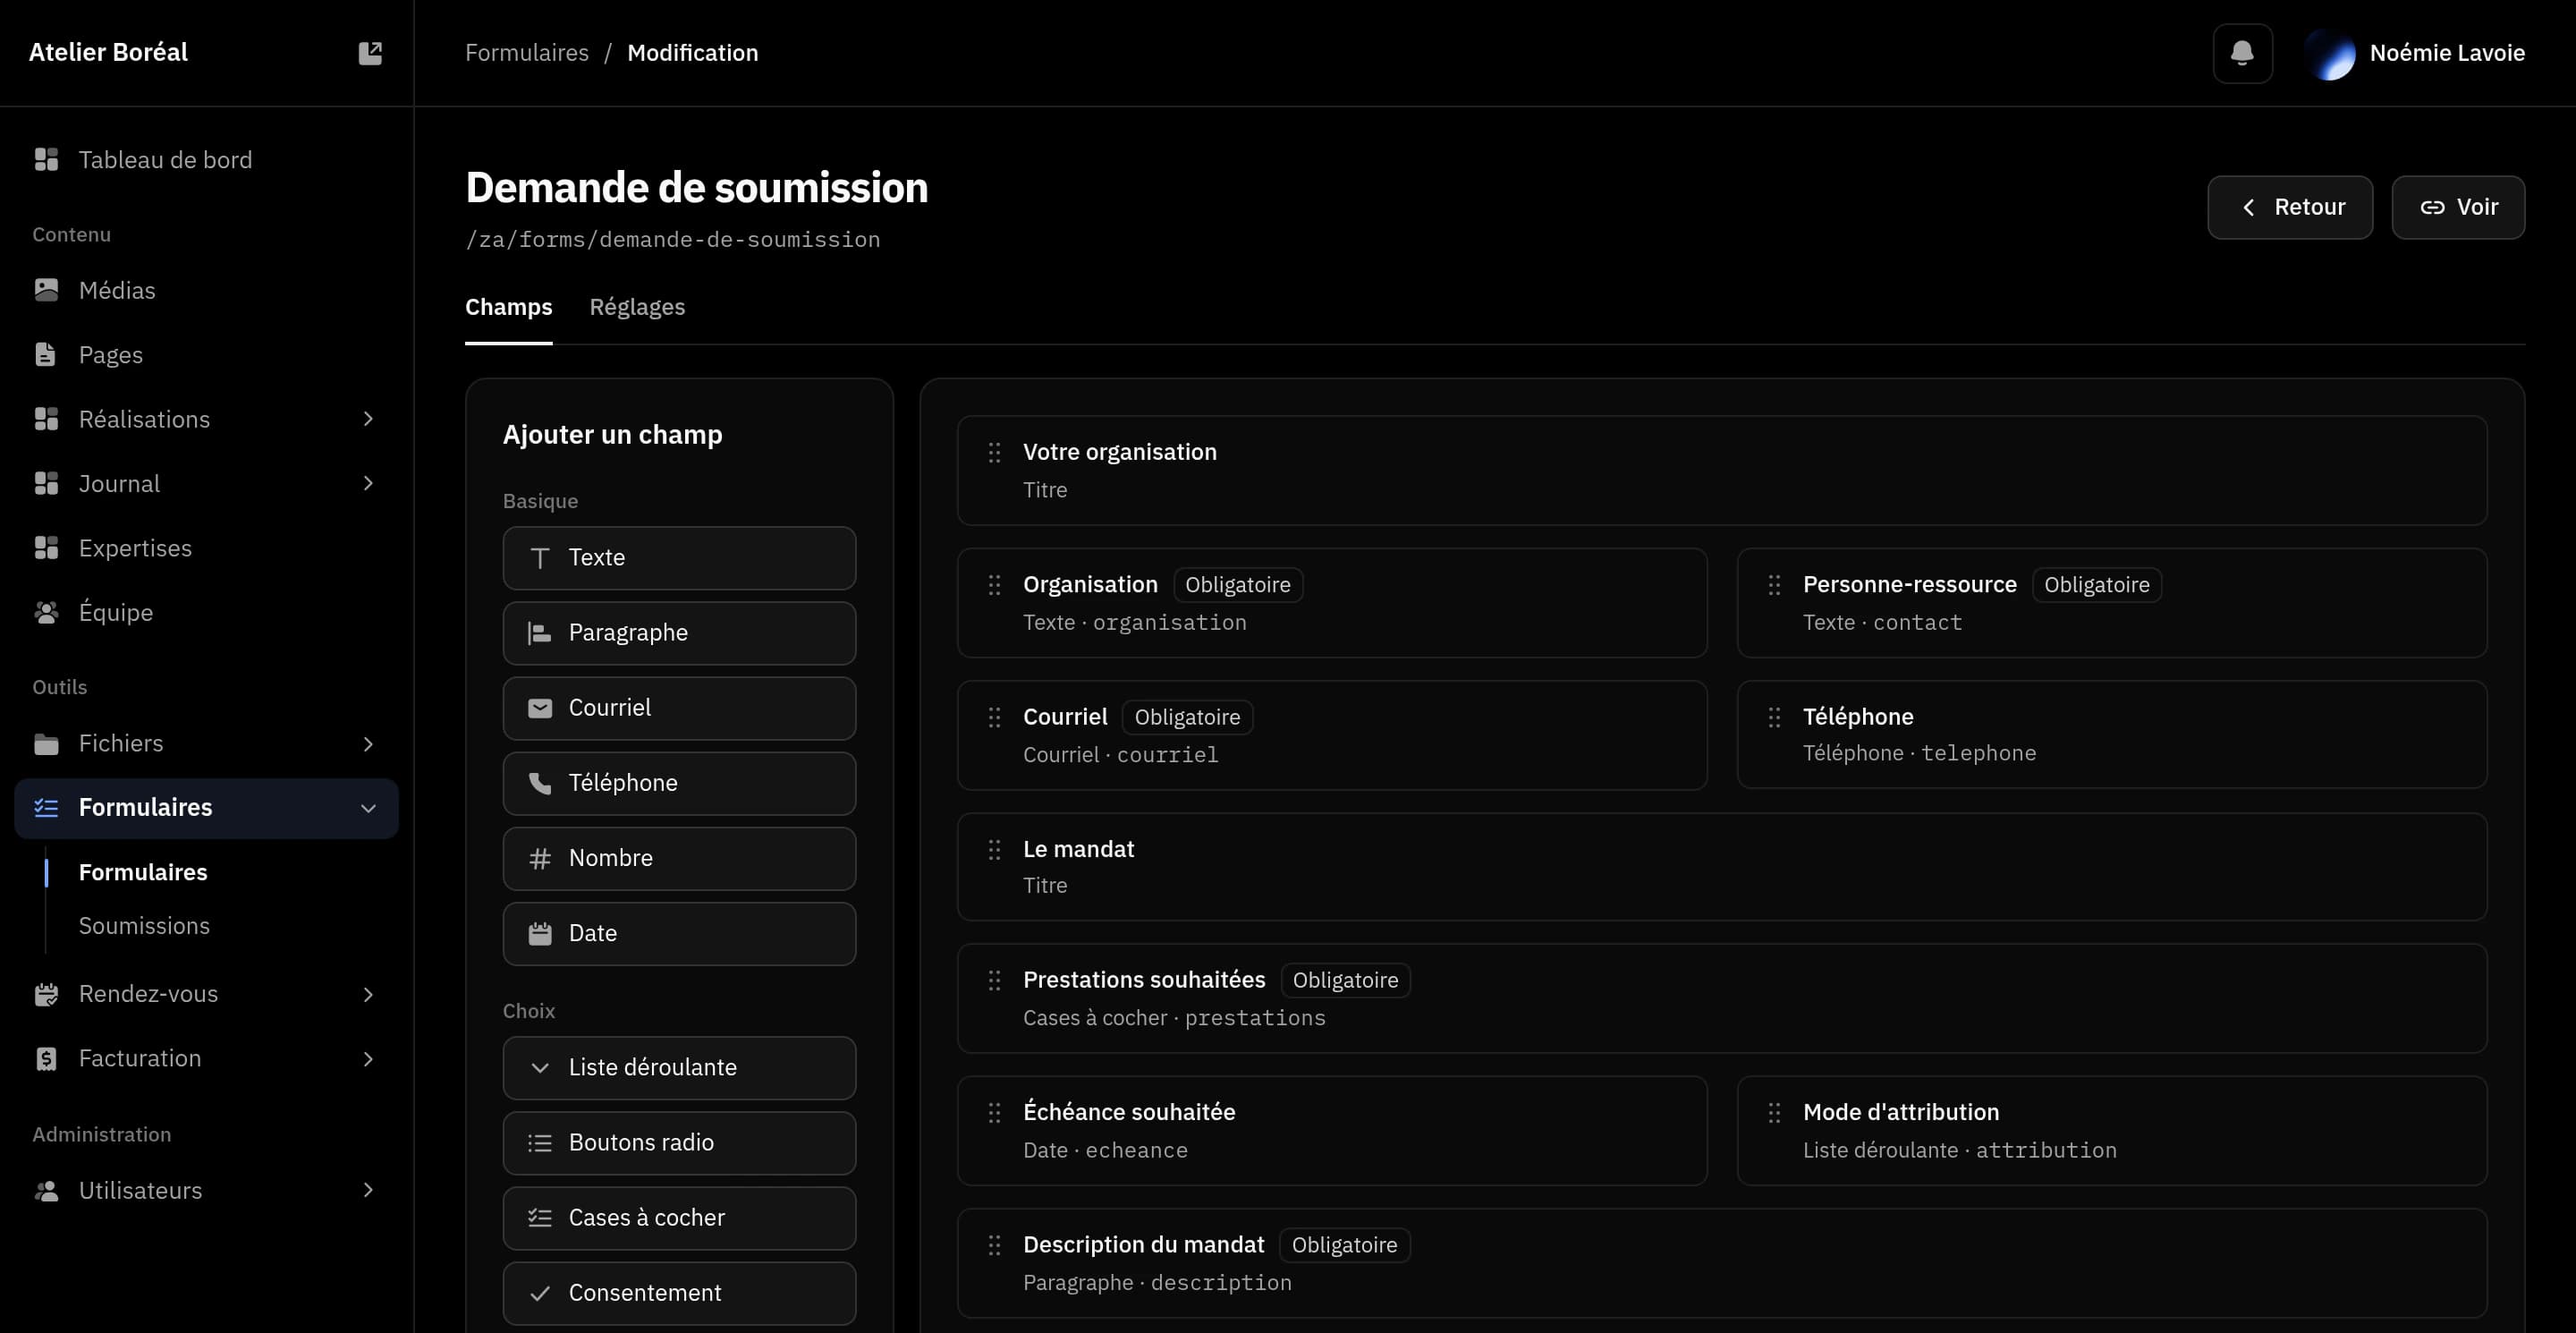Add a Nombre field
Viewport: 2576px width, 1333px height.
tap(679, 858)
